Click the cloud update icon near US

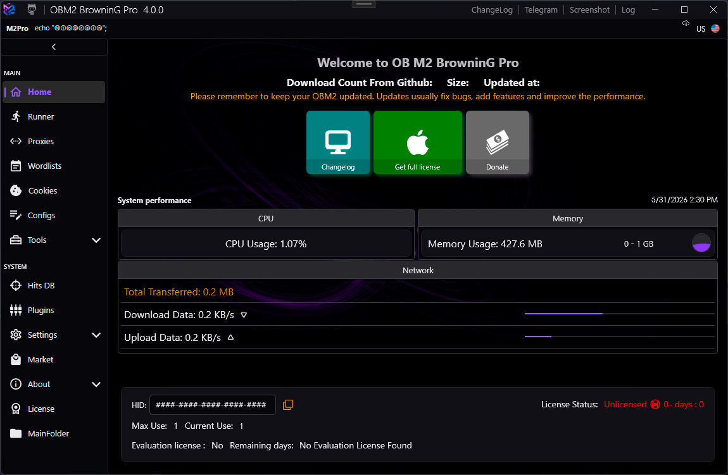click(686, 23)
